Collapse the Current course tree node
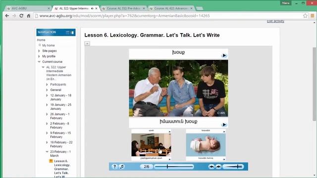317x178 pixels. tap(39, 62)
